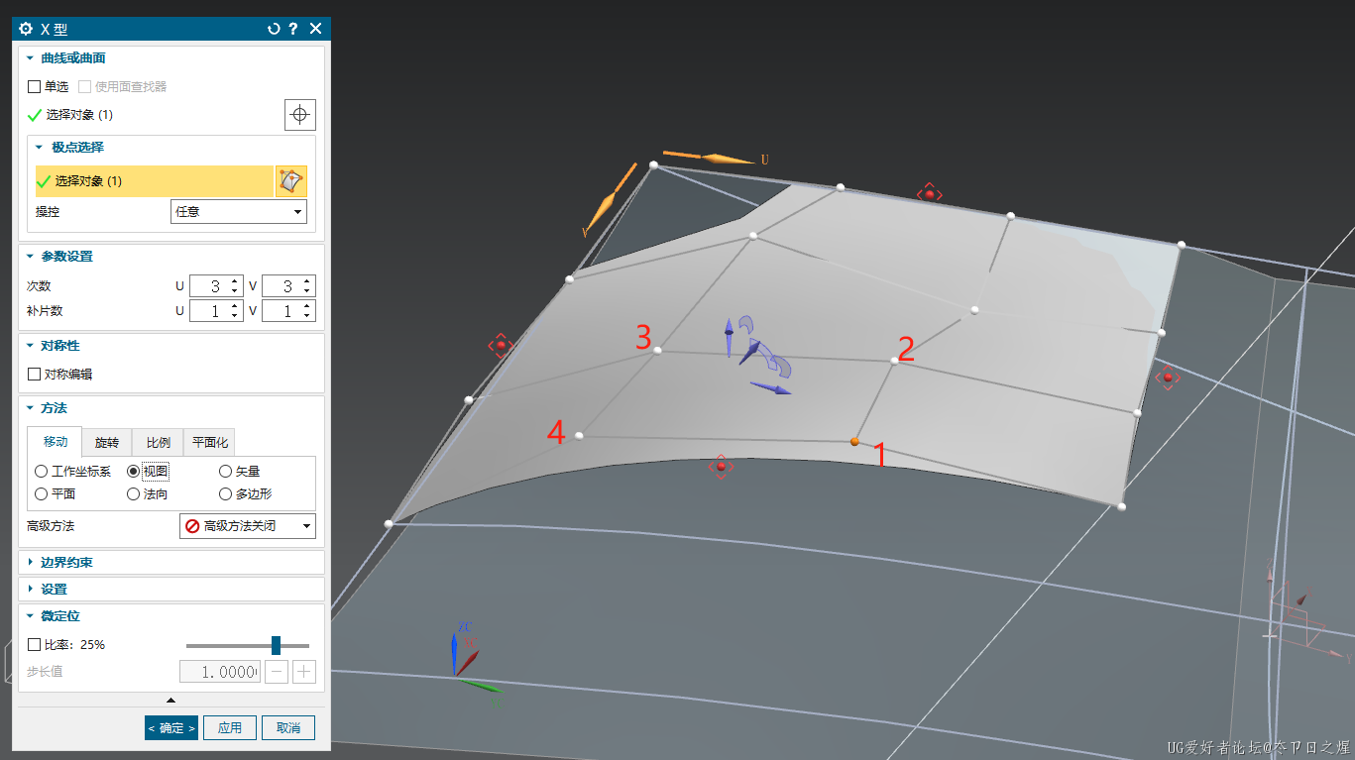
Task: Collapse the 曲线或曲面 section
Action: click(x=30, y=58)
